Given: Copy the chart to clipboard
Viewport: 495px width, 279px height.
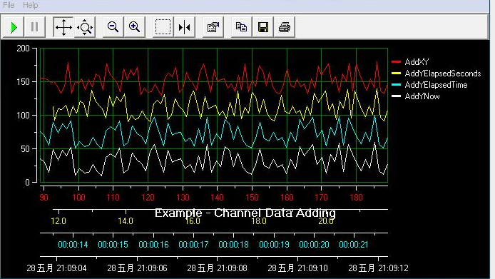Looking at the screenshot, I should point(242,27).
